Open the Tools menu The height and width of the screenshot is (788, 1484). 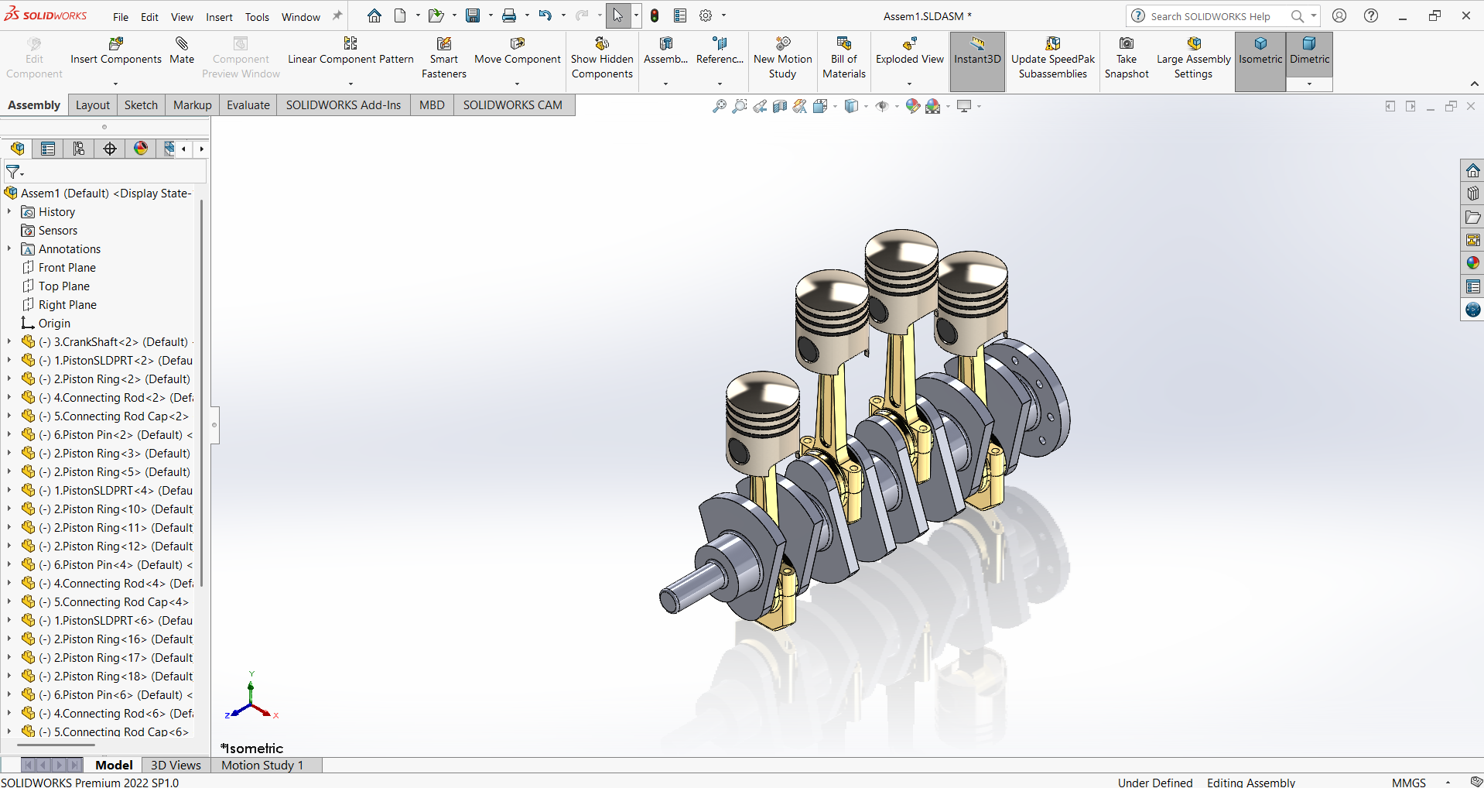257,17
